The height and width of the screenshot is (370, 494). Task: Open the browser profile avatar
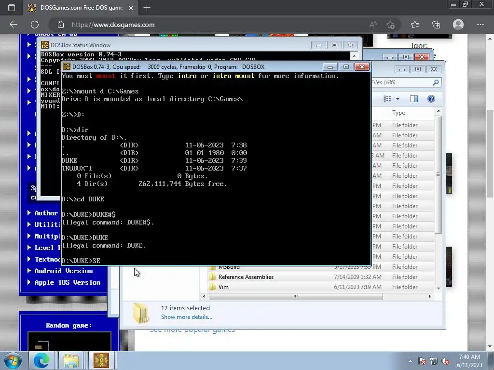458,25
